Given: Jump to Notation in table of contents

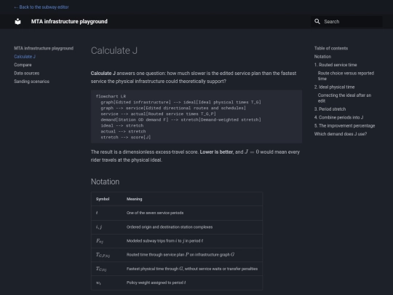Looking at the screenshot, I should [322, 56].
